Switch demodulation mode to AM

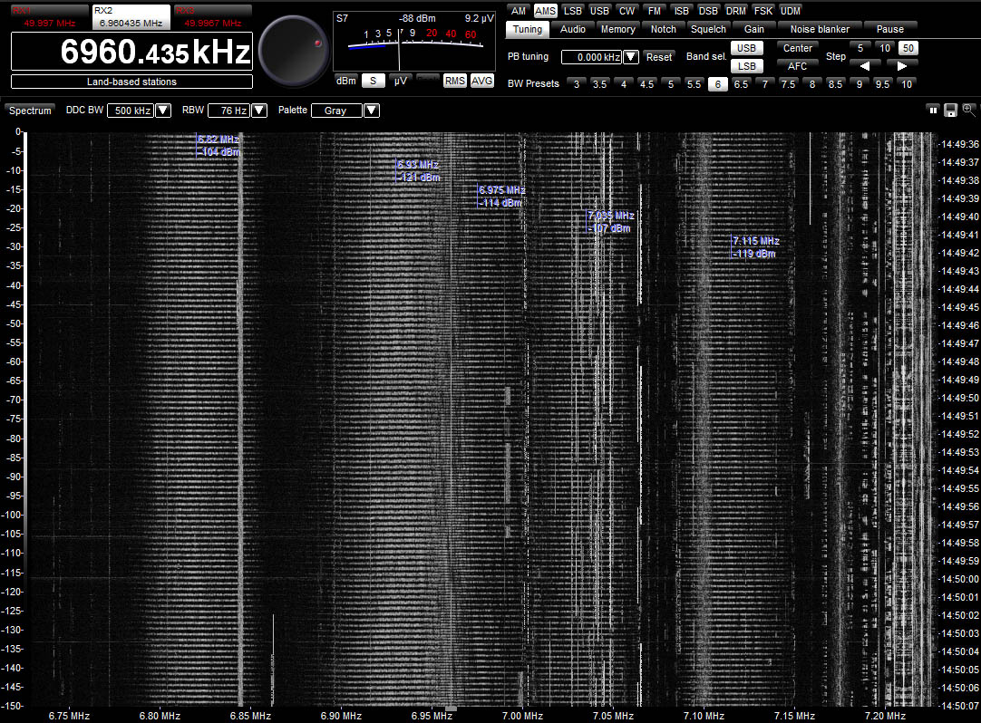coord(519,11)
